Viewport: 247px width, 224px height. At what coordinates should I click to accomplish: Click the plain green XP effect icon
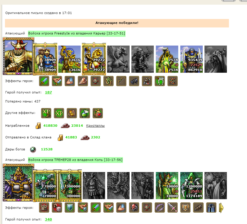pyautogui.click(x=59, y=113)
